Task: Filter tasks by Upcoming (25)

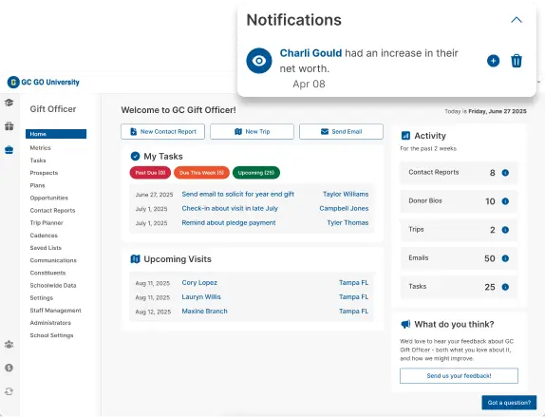Action: tap(256, 173)
